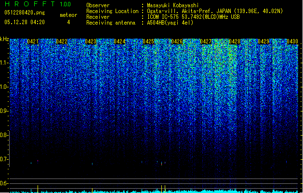Click the 0.9 kHz frequency axis label
Viewport: 303px width, 193px height.
click(x=4, y=111)
